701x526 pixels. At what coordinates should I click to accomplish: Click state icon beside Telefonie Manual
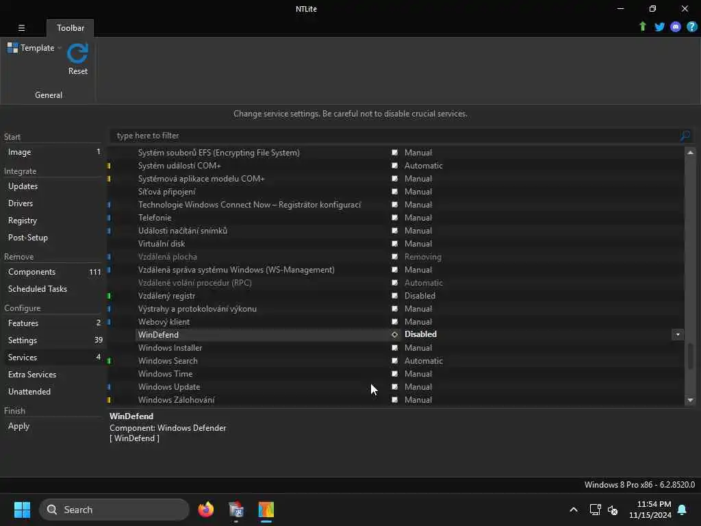click(395, 217)
